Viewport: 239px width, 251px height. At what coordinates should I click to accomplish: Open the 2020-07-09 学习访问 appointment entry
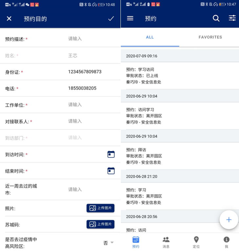point(180,76)
